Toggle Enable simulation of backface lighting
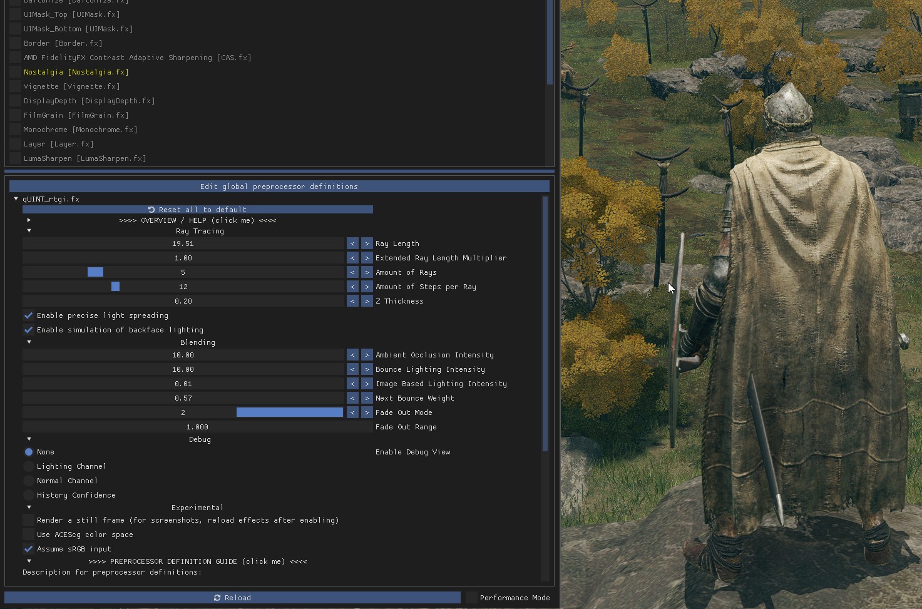922x609 pixels. [28, 330]
